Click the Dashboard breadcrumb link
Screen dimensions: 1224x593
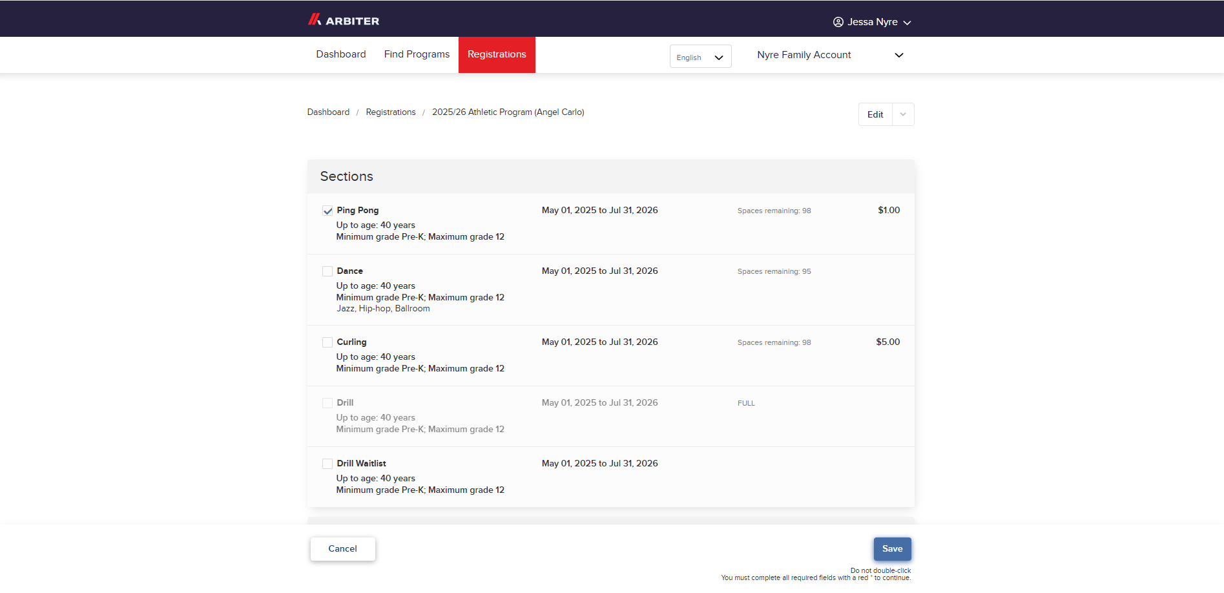328,112
